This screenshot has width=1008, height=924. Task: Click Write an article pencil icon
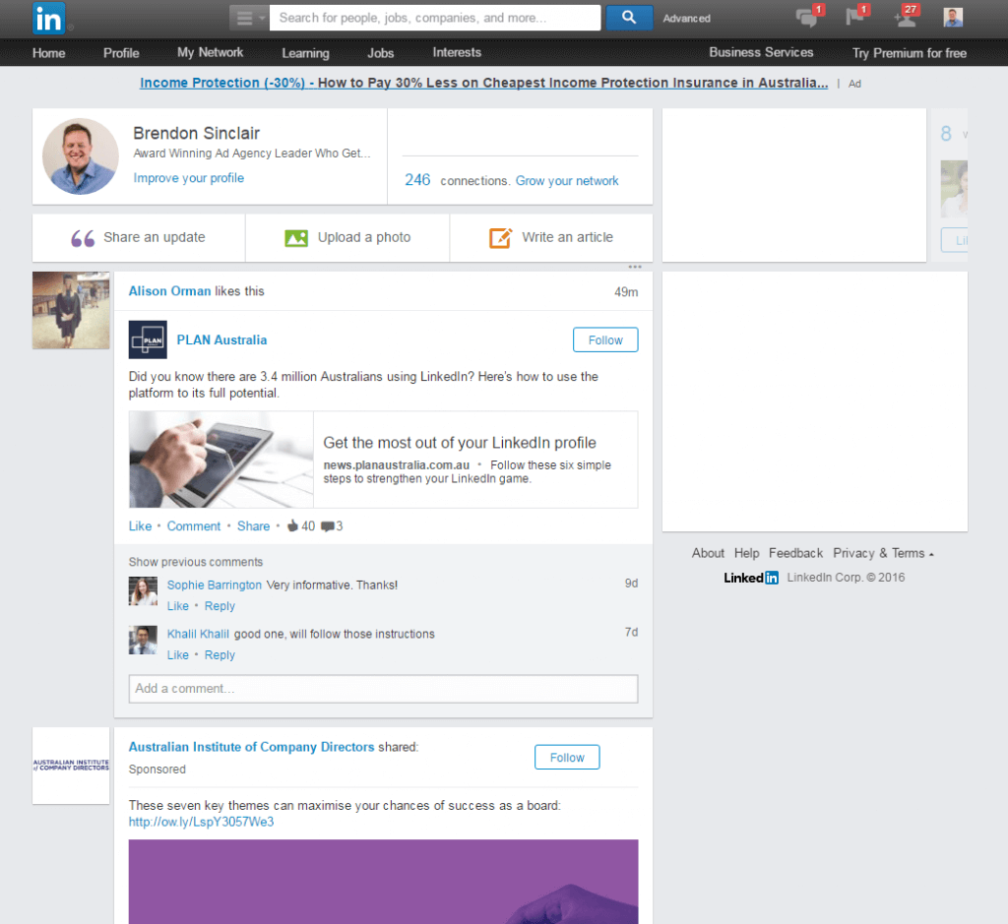click(x=501, y=238)
